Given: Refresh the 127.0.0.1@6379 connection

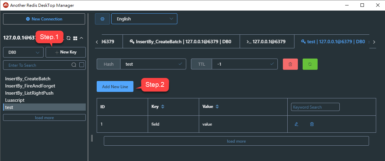Looking at the screenshot, I should click(69, 38).
